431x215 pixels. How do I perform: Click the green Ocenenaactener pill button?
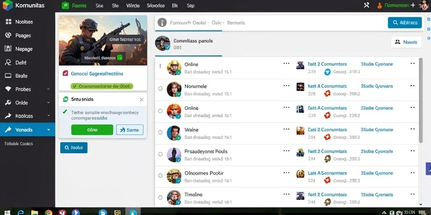(102, 86)
